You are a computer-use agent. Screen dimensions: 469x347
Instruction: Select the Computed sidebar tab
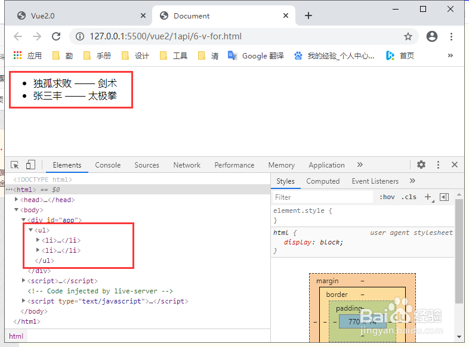pyautogui.click(x=323, y=181)
